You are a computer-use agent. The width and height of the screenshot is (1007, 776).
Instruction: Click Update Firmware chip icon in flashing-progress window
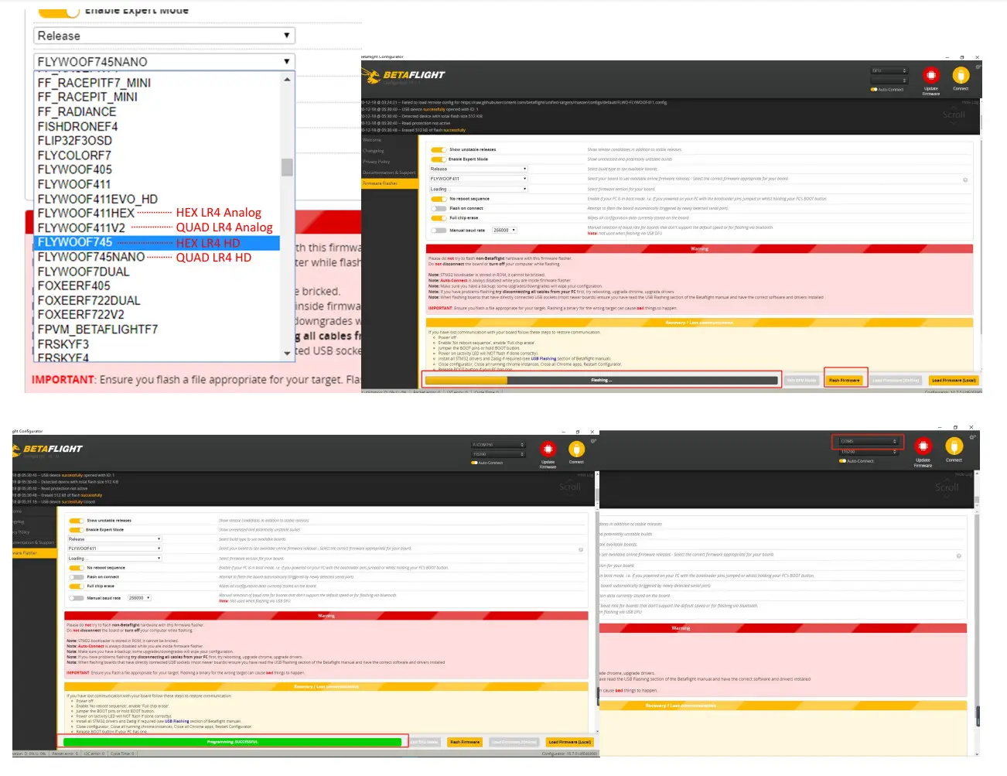pos(931,75)
